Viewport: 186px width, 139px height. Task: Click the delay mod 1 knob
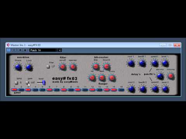131,63
